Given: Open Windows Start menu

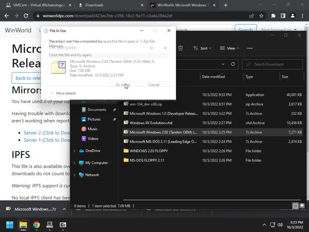Looking at the screenshot, I should coord(10,225).
